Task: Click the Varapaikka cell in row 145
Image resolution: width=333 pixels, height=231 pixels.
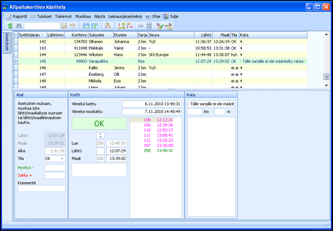Action: pos(101,61)
